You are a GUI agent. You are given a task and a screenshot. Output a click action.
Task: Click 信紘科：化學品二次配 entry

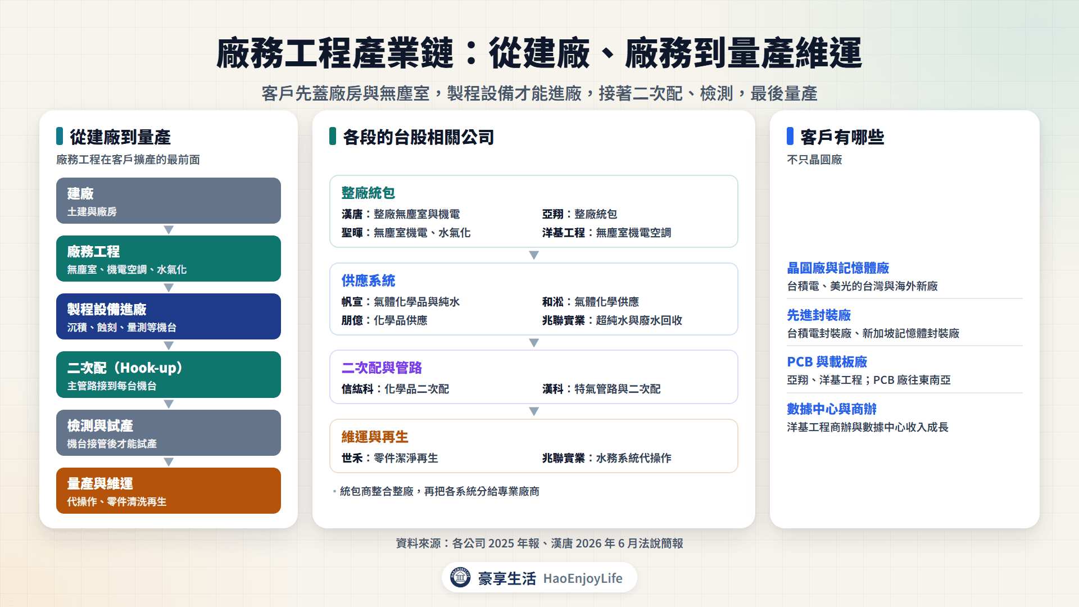395,389
